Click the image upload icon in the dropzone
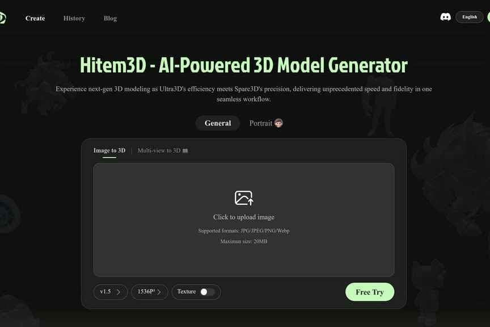This screenshot has height=327, width=490. click(243, 197)
